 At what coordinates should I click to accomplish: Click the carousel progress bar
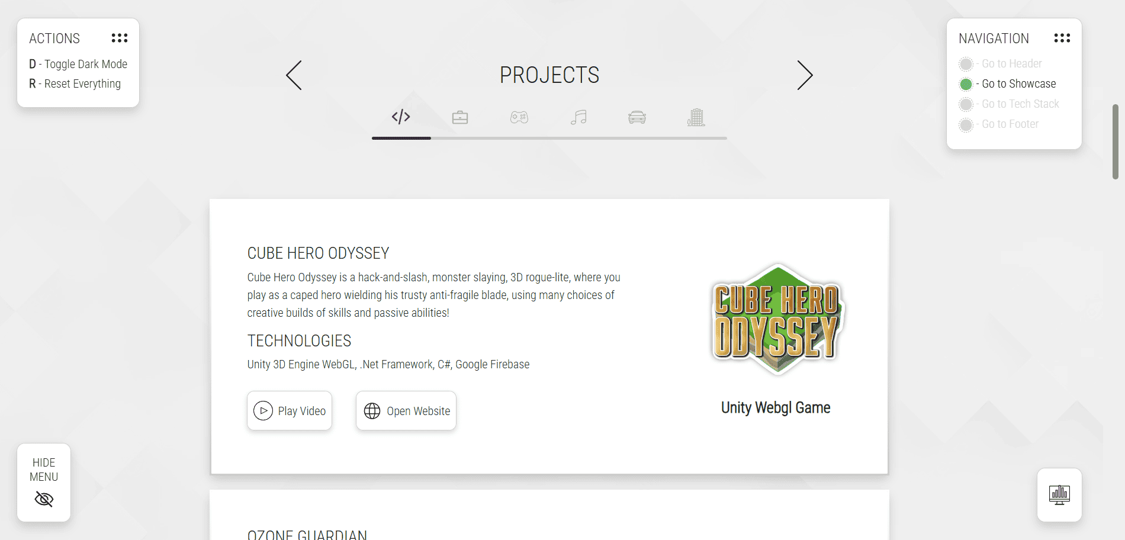click(x=549, y=138)
